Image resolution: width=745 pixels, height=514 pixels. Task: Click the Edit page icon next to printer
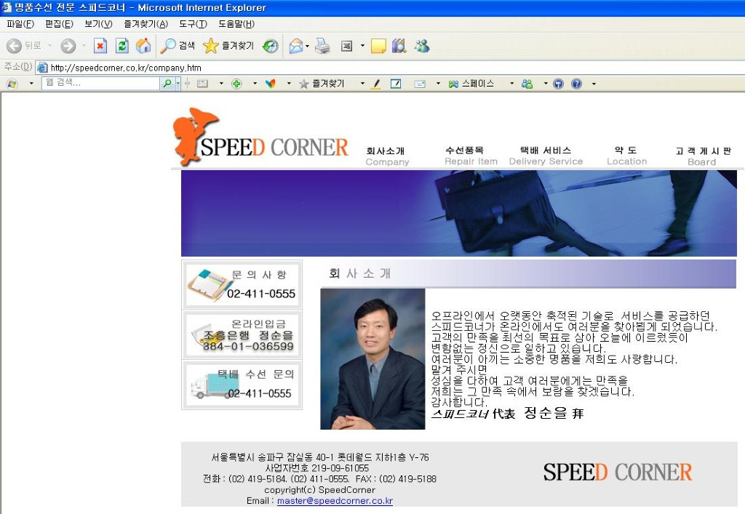coord(347,46)
